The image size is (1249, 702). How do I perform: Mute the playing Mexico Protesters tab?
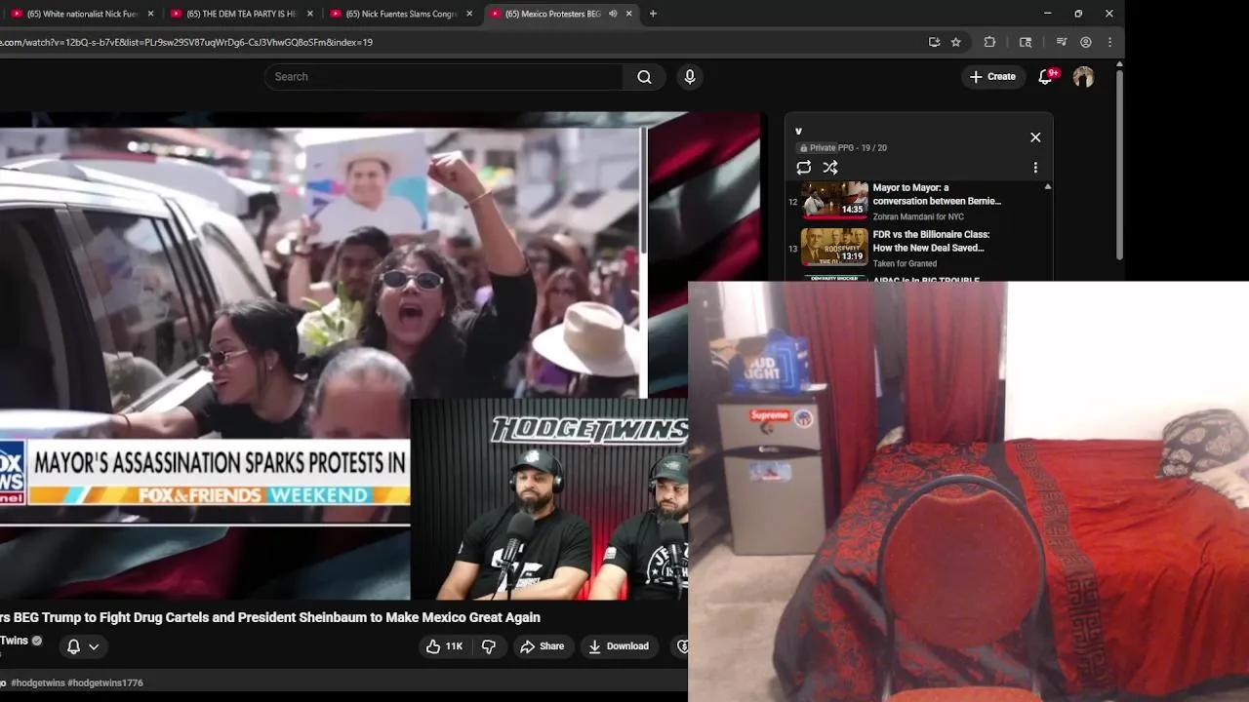pyautogui.click(x=613, y=14)
